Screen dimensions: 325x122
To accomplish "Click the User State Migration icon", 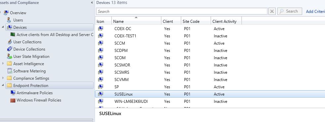I will coord(10,56).
